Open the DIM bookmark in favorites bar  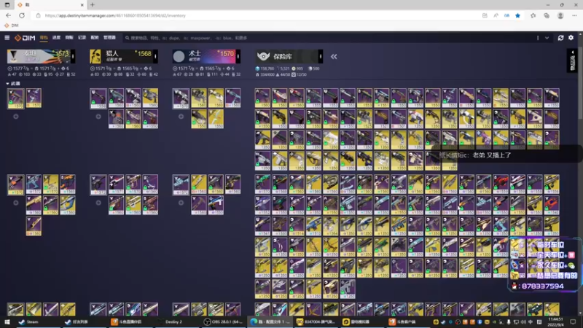pyautogui.click(x=11, y=26)
